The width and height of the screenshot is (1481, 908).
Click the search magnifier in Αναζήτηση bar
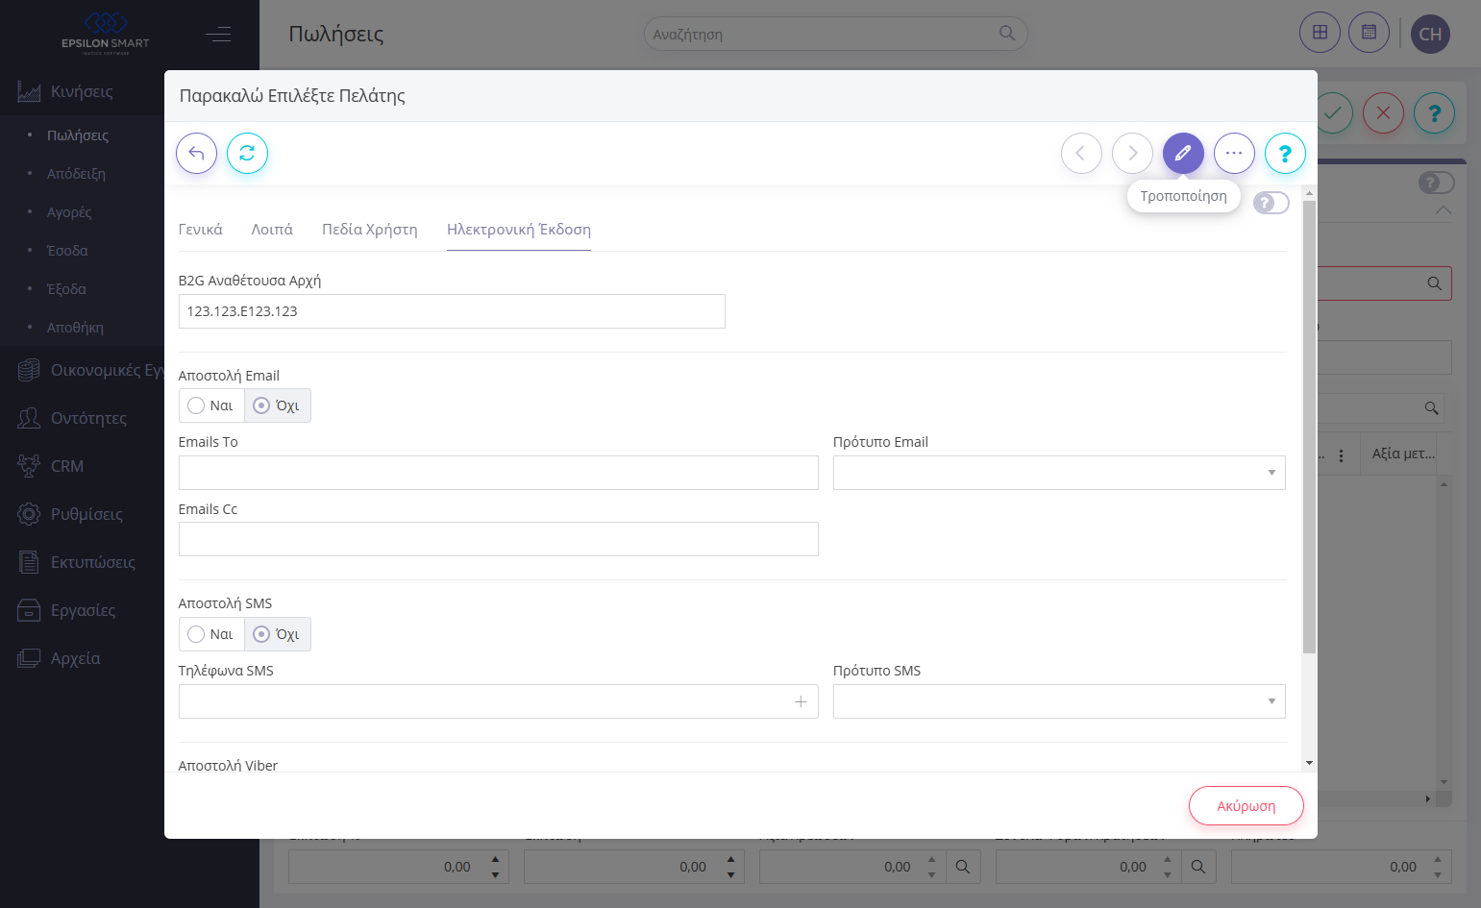[x=1006, y=34]
